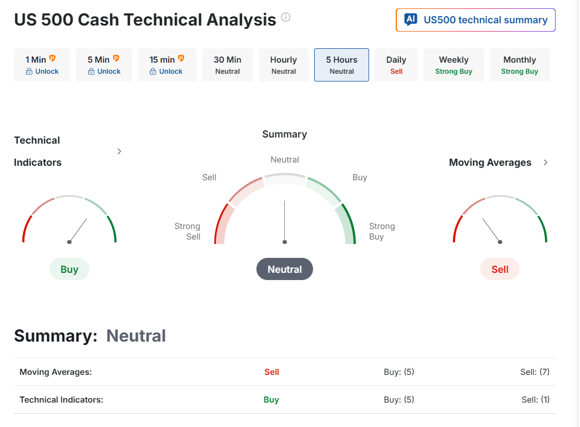Switch to the Weekly timeframe tab

(x=453, y=65)
